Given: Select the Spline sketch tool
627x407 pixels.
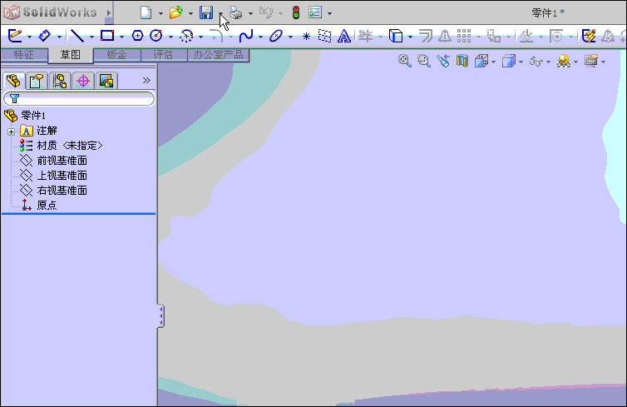Looking at the screenshot, I should pyautogui.click(x=246, y=36).
